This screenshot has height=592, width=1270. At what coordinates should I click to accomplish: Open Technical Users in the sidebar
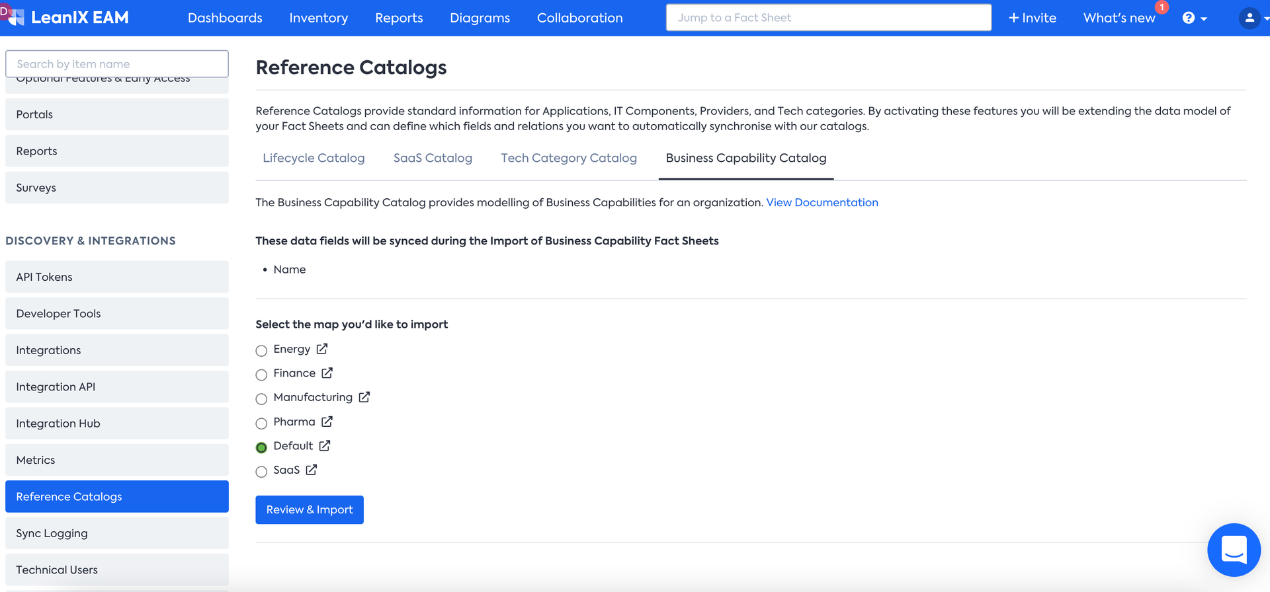117,570
